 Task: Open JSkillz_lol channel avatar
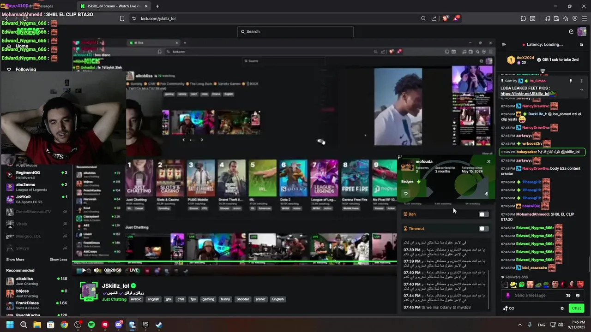89,291
